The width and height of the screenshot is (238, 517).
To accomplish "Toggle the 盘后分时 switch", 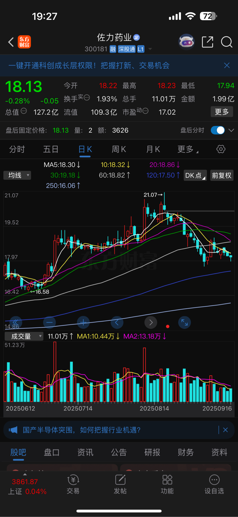I will point(218,130).
